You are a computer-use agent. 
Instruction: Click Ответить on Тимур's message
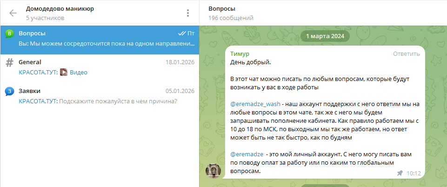(x=406, y=54)
